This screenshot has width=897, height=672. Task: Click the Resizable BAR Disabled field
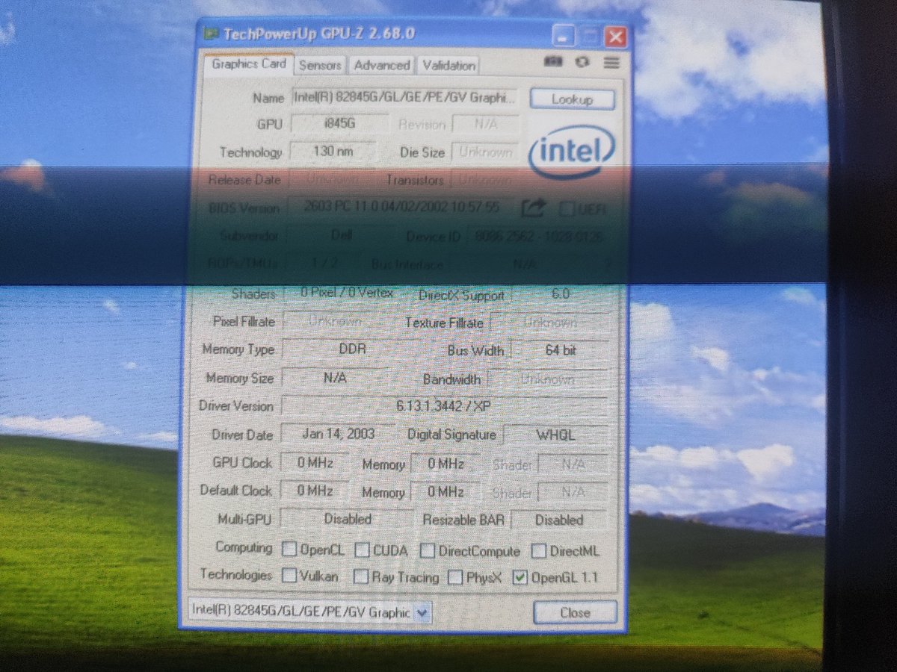pos(559,520)
